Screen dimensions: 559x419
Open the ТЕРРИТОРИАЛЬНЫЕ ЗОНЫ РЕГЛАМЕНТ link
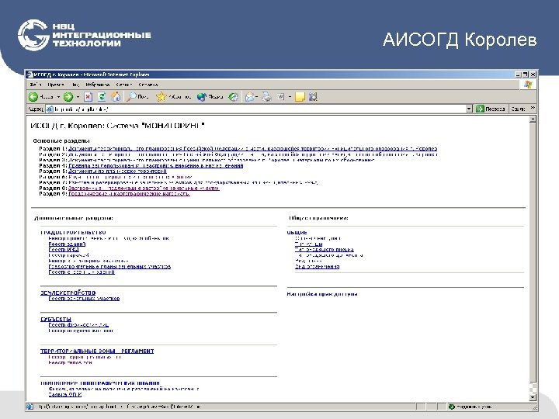click(x=97, y=351)
